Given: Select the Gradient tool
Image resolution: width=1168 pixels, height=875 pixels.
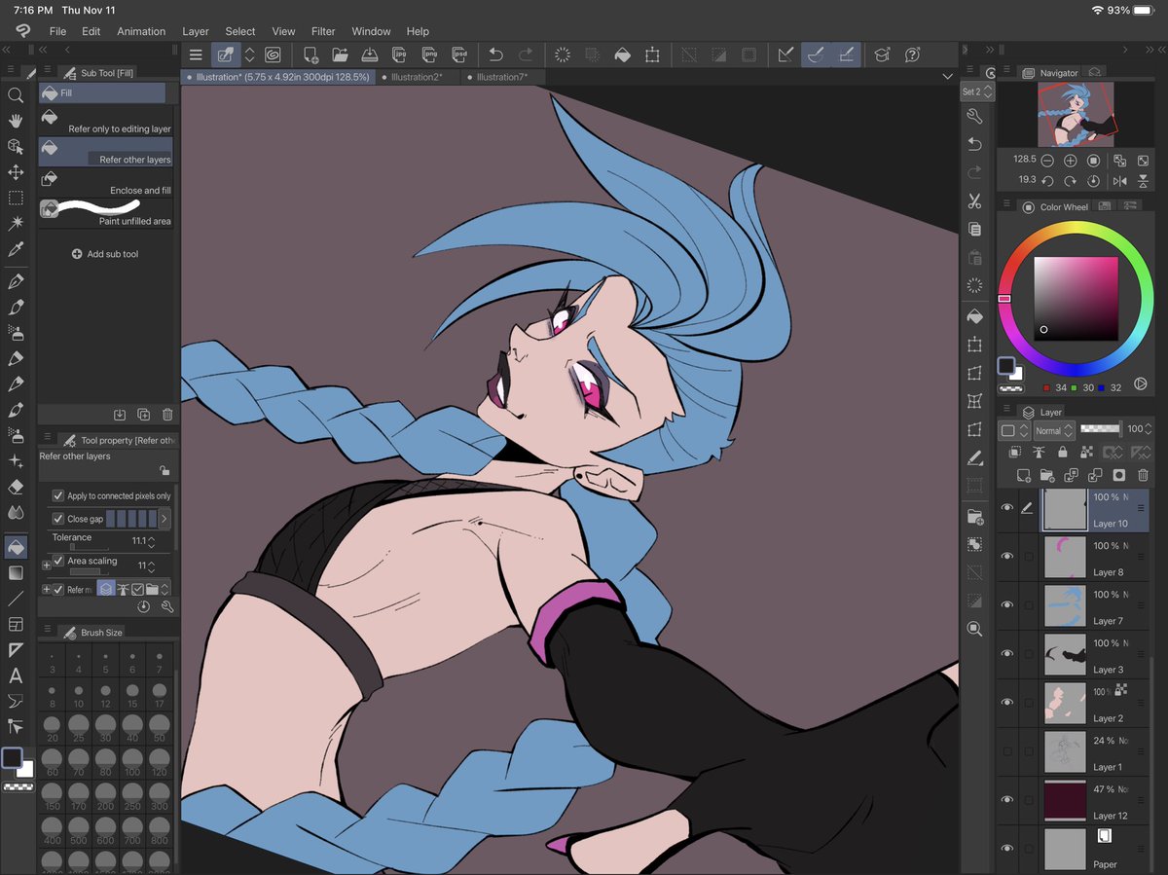Looking at the screenshot, I should (16, 573).
